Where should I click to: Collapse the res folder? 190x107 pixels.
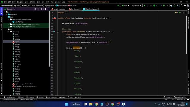(7, 29)
